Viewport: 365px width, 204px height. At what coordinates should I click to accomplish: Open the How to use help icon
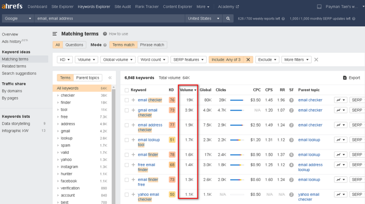tap(105, 34)
